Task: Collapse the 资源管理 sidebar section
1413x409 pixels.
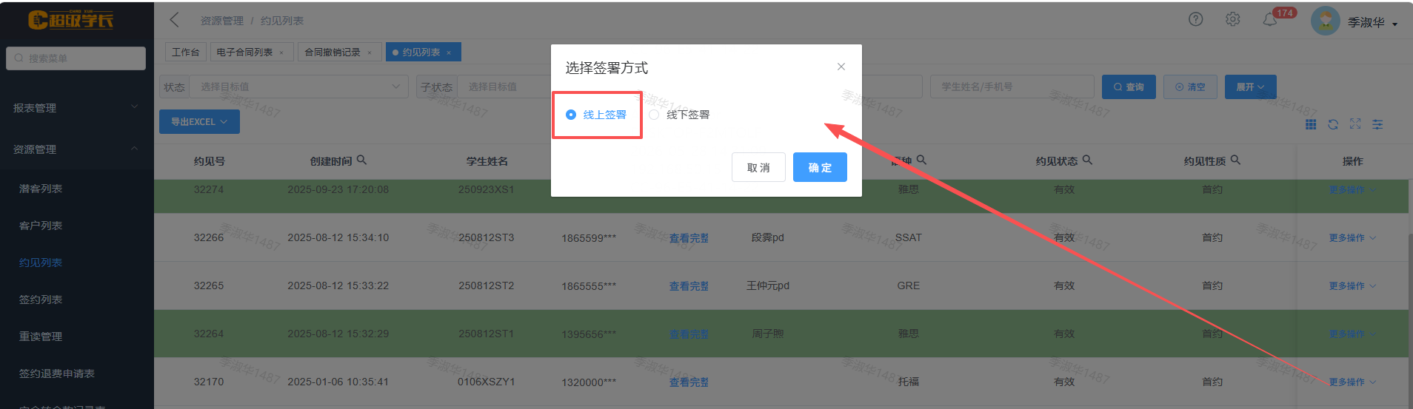Action: pyautogui.click(x=76, y=149)
